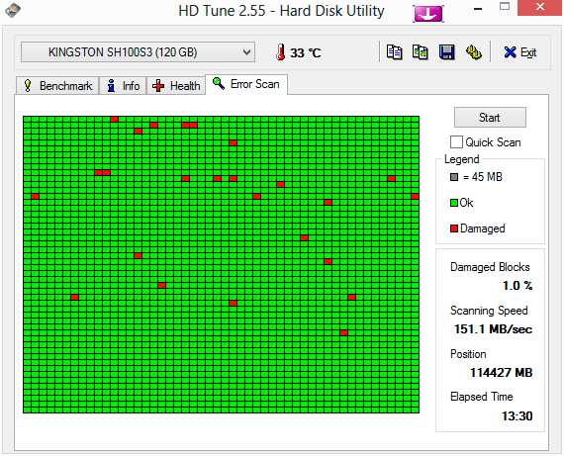Click the green Ok legend swatch
This screenshot has height=456, width=564.
[x=454, y=203]
